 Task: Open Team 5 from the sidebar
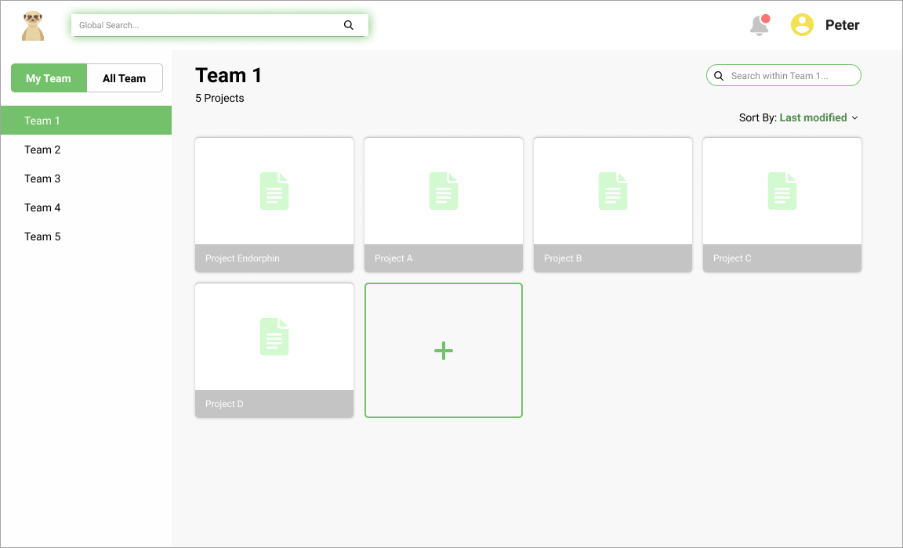pos(42,236)
